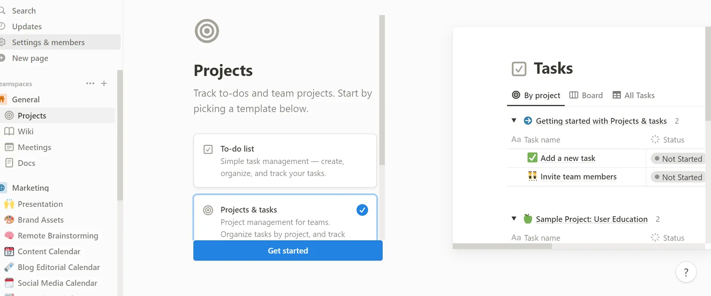The height and width of the screenshot is (296, 711).
Task: Collapse the Sample Project: User Education group
Action: coord(514,219)
